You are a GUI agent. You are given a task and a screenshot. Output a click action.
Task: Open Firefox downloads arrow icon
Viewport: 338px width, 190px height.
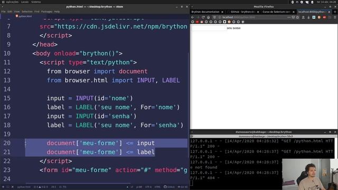308,17
